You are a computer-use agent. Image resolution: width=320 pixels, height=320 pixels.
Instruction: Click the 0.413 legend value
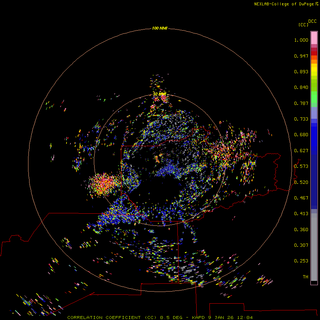click(x=301, y=214)
